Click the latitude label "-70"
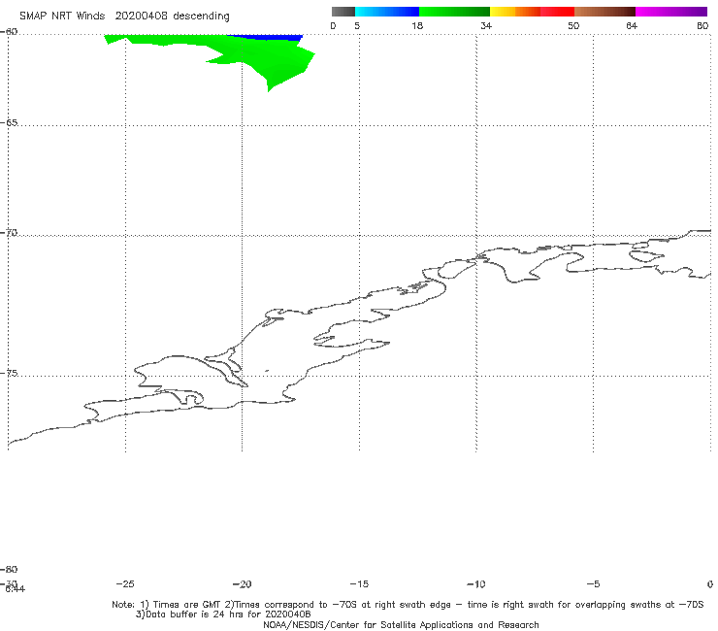Screen dimensions: 718x631 click(x=9, y=233)
